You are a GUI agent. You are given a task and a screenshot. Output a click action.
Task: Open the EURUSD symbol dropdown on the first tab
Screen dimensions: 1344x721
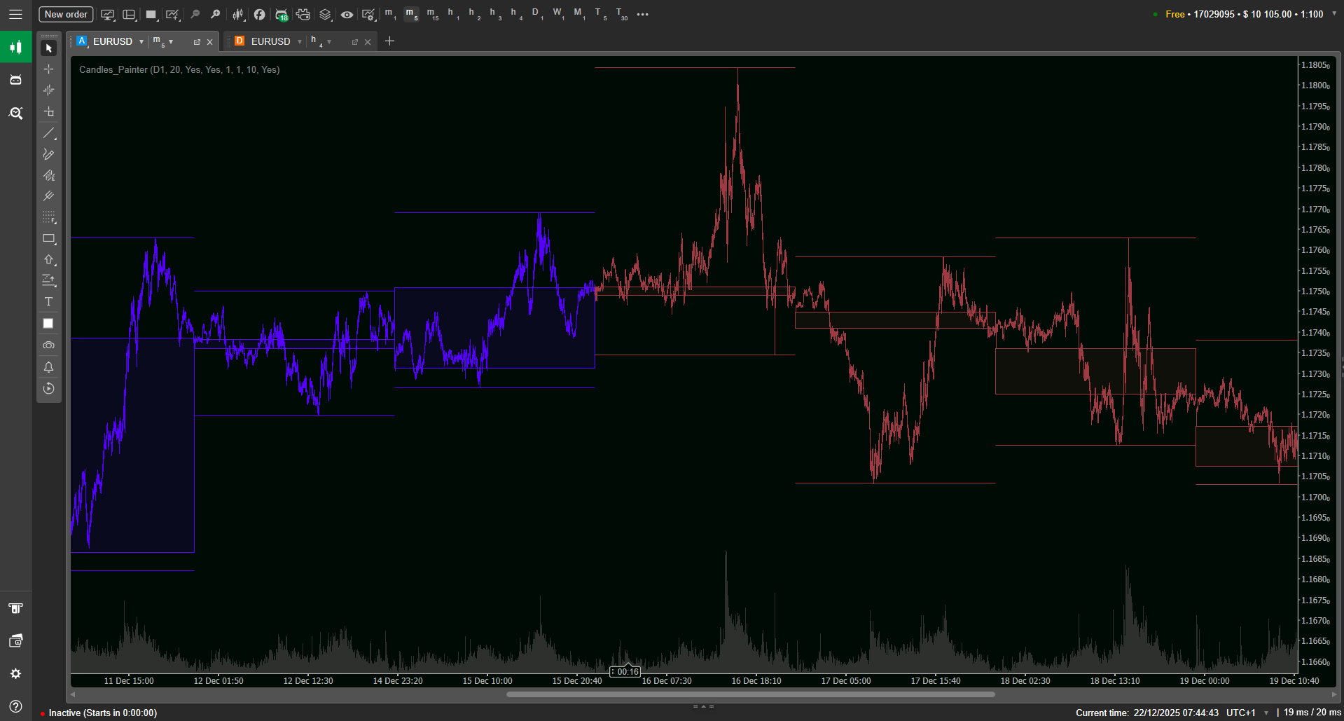pos(140,41)
